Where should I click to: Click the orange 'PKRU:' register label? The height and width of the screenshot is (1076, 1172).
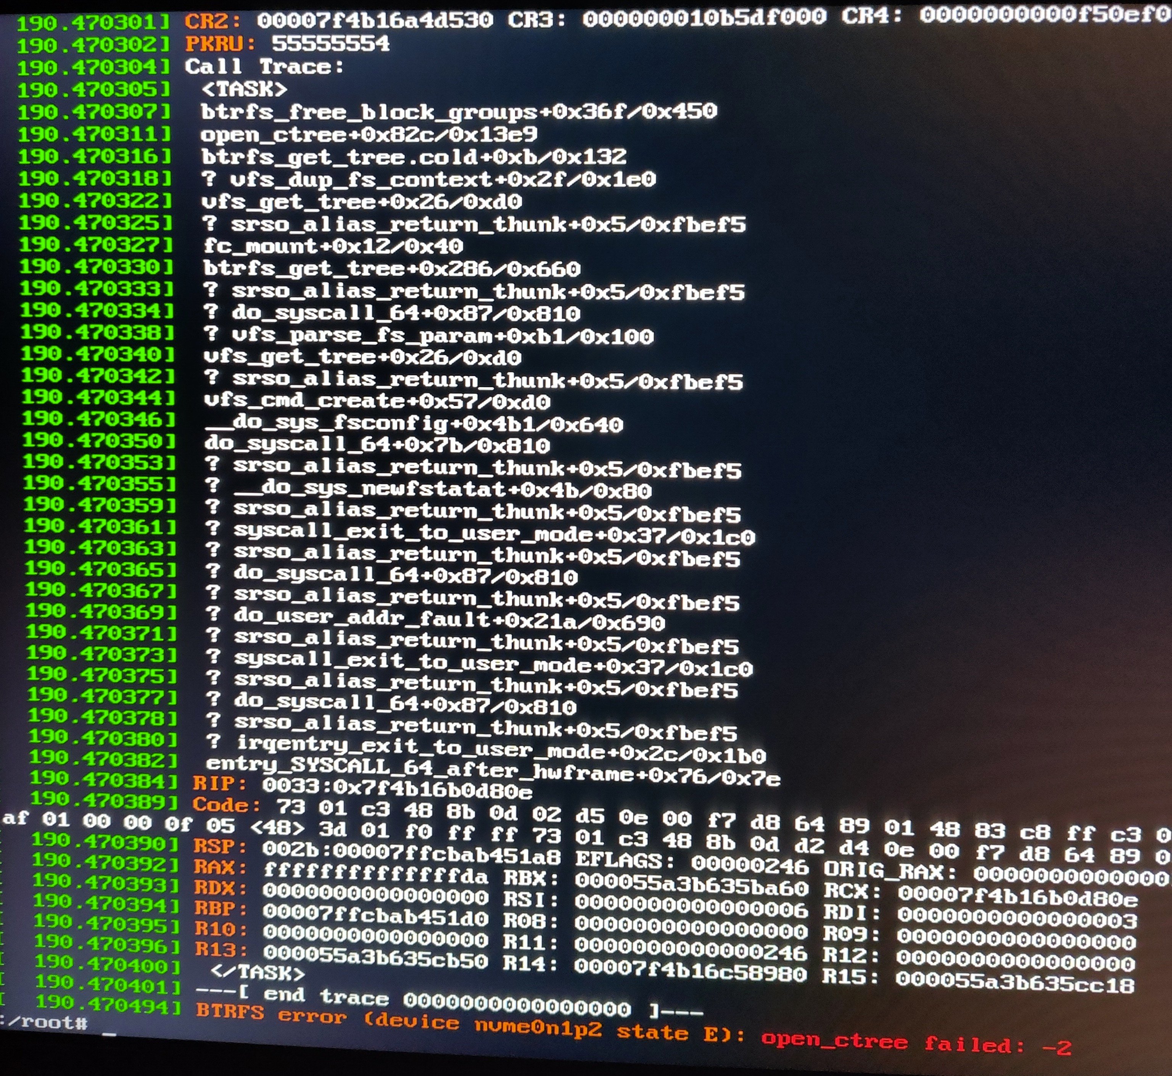220,43
